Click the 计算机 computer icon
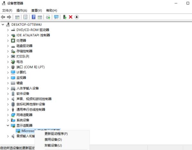192x150 pixels. coord(13,72)
